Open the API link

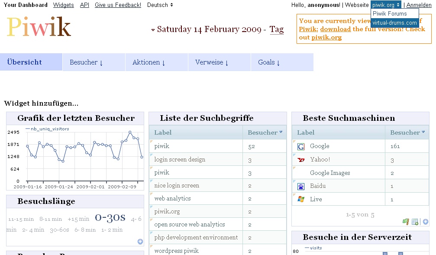coord(84,5)
